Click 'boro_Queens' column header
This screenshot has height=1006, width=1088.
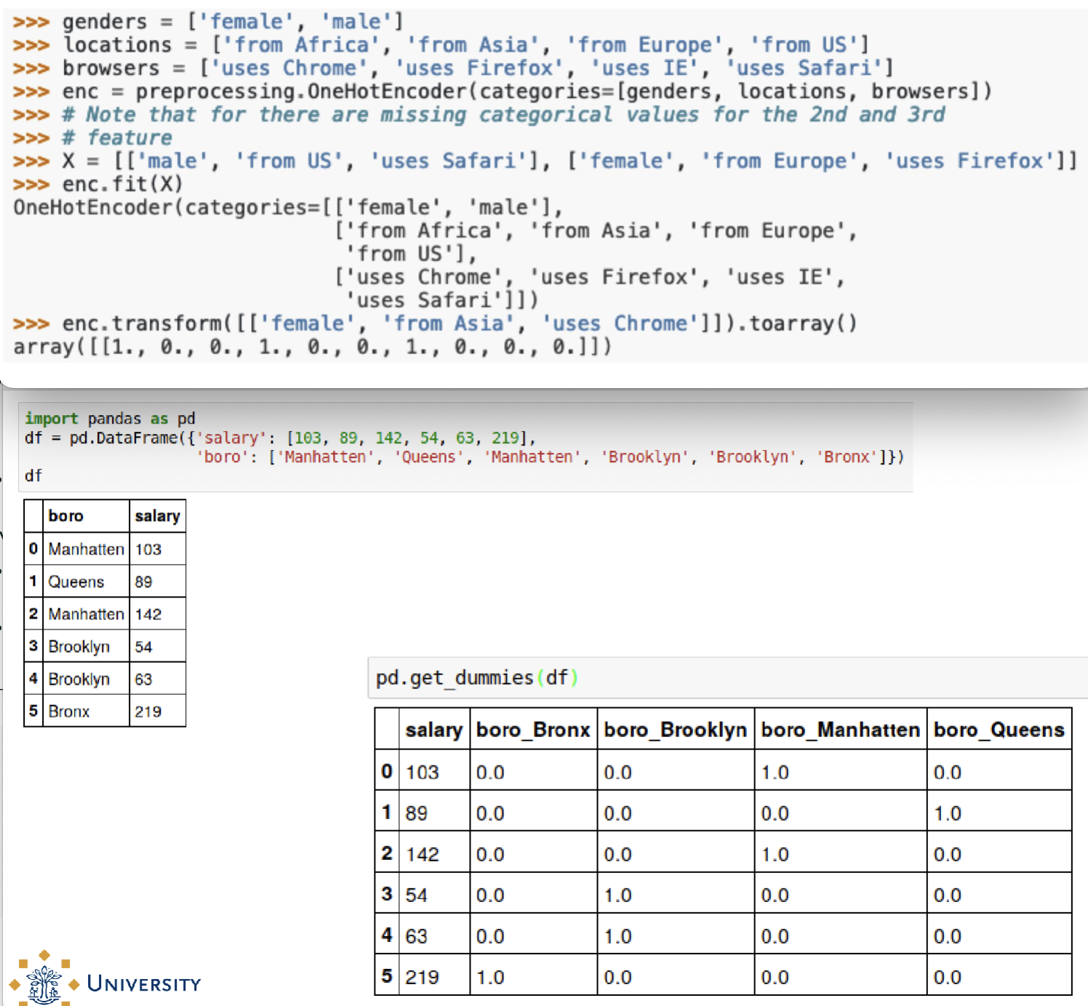pos(999,730)
